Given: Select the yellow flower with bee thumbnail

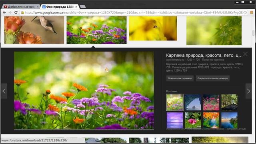Looking at the screenshot, I should point(153,28).
